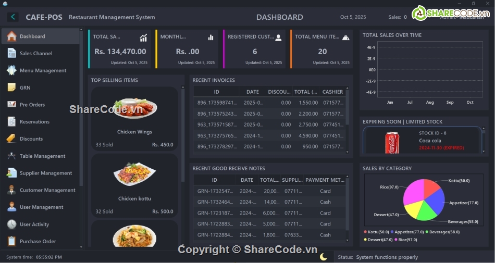Click the back arrow button beside CAFE-POS
This screenshot has height=263, width=495.
click(x=13, y=17)
